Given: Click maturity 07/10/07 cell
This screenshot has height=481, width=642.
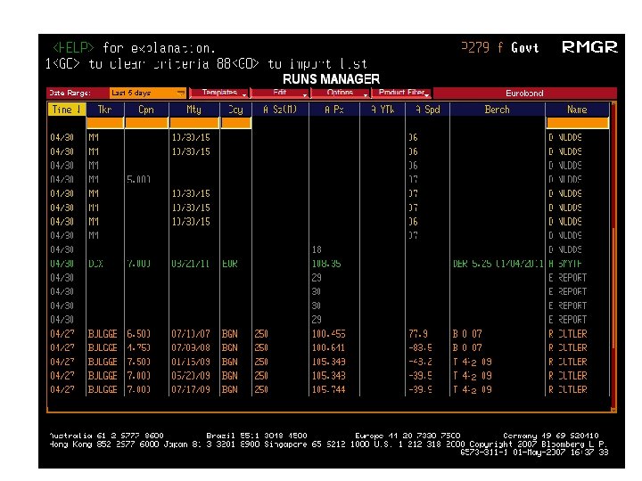Looking at the screenshot, I should 191,334.
